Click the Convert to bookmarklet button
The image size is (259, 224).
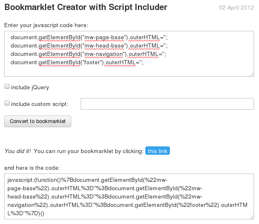coord(37,121)
